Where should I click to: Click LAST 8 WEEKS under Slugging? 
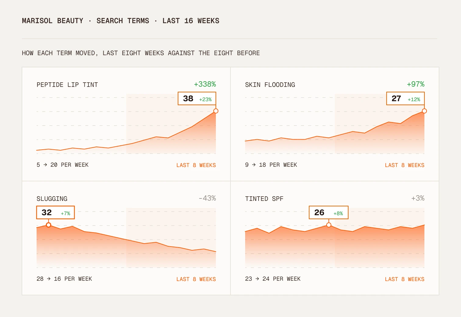[x=196, y=279]
